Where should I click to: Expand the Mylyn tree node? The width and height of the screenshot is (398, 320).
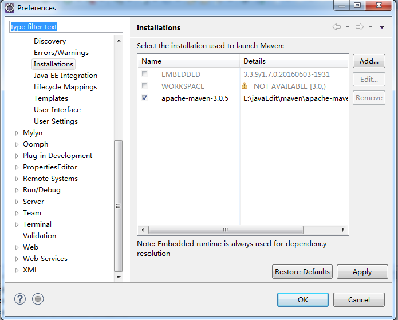[x=17, y=133]
